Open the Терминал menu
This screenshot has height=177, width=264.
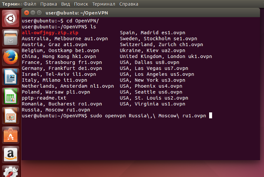104,4
